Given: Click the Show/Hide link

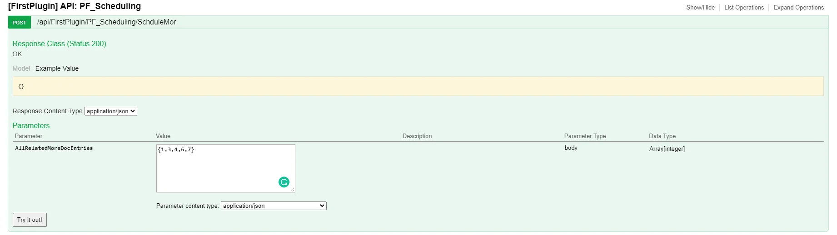Looking at the screenshot, I should (x=700, y=8).
